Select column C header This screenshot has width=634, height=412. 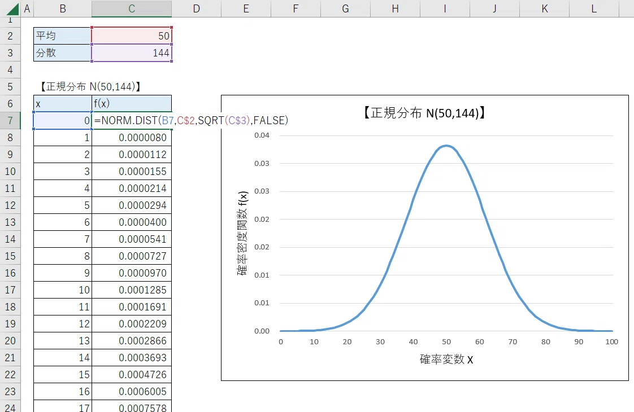[132, 8]
